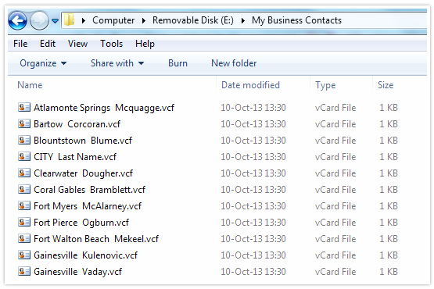The width and height of the screenshot is (434, 289).
Task: Click vCard icon of Blountstown Blume.vcf
Action: point(24,141)
